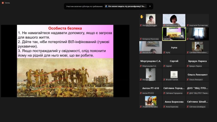Click muted mic icon beside Катерина Музичева name
Image resolution: width=217 pixels, height=122 pixels.
tap(141, 39)
